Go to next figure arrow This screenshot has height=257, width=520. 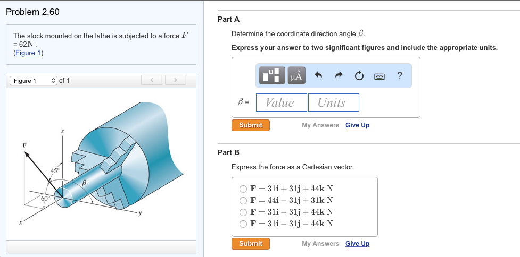[x=174, y=80]
